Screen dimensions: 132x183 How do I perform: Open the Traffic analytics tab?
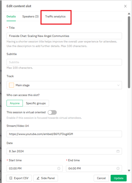click(55, 17)
